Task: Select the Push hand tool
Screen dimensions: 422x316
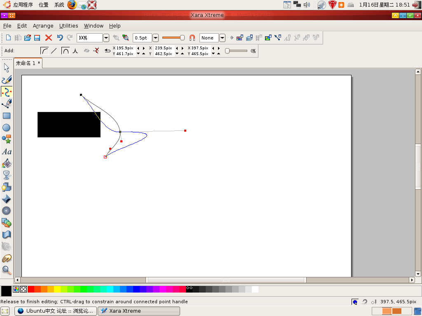Action: 7,258
